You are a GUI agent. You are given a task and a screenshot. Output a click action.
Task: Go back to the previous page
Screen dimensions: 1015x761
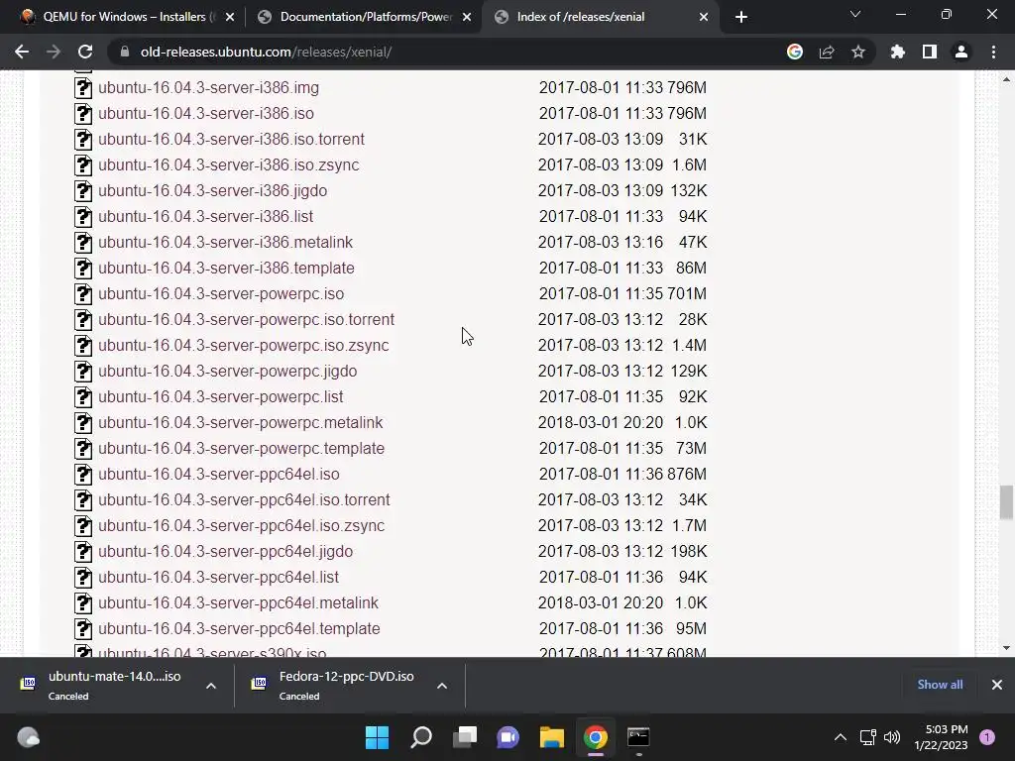(22, 52)
